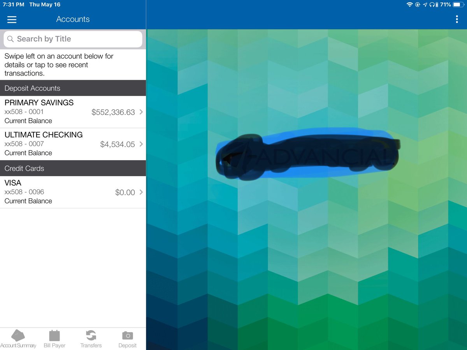
Task: Tap the 71% battery percentage
Action: [446, 5]
